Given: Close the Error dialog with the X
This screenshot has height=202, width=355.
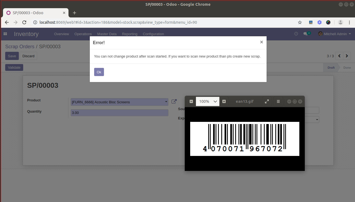Looking at the screenshot, I should pos(261,42).
